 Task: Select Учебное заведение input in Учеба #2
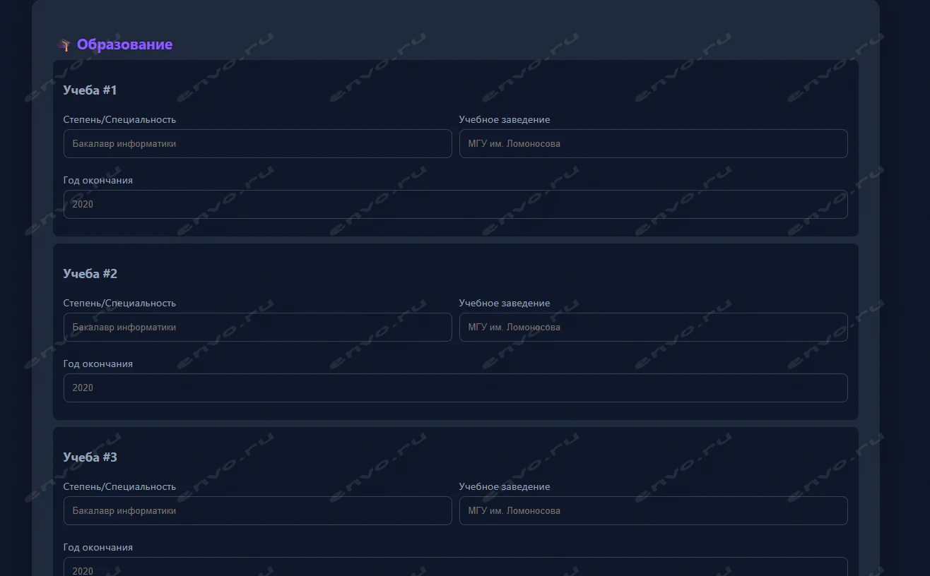point(653,327)
